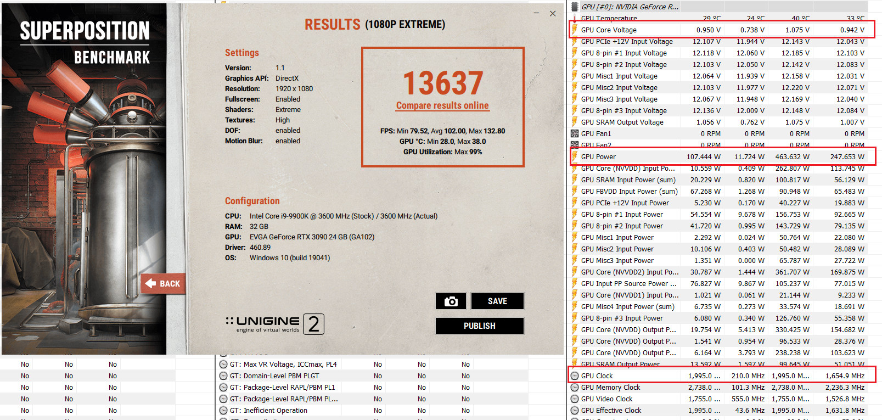Select the GPU 8-pin #3 Input Voltage row
Image resolution: width=882 pixels, height=420 pixels.
coord(718,110)
